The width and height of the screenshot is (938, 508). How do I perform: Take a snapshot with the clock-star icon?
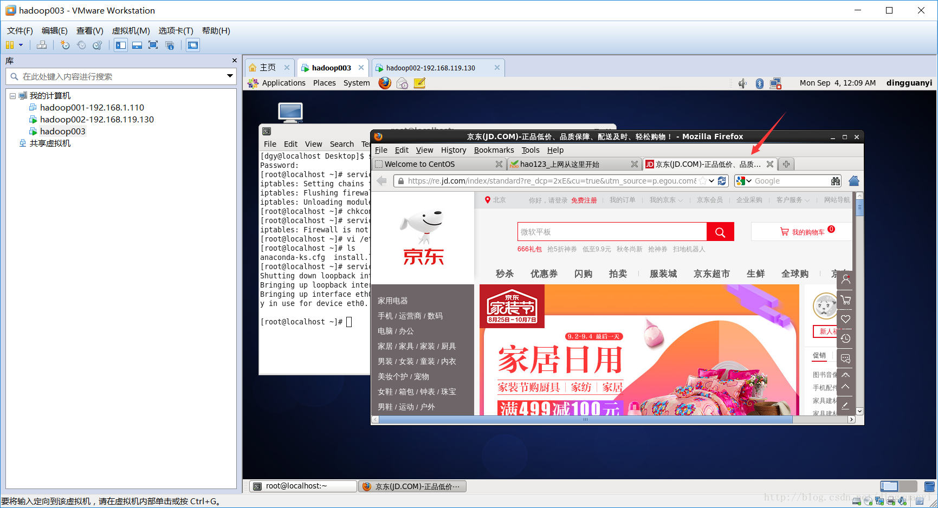point(65,45)
